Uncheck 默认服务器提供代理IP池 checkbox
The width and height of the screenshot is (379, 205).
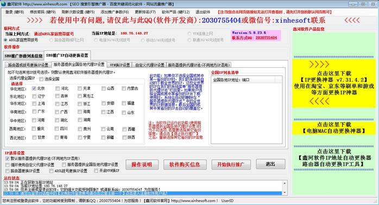8,159
